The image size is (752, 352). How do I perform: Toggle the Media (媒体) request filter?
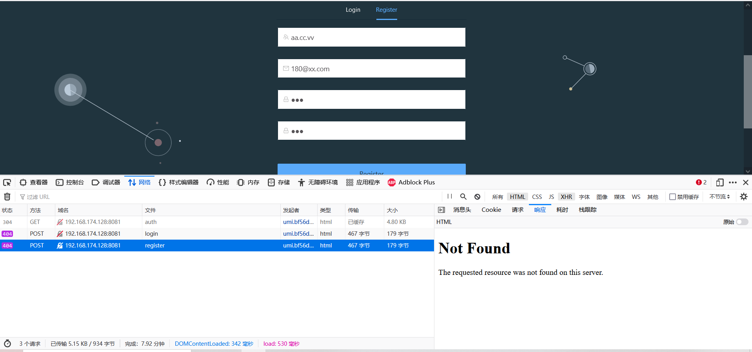619,197
